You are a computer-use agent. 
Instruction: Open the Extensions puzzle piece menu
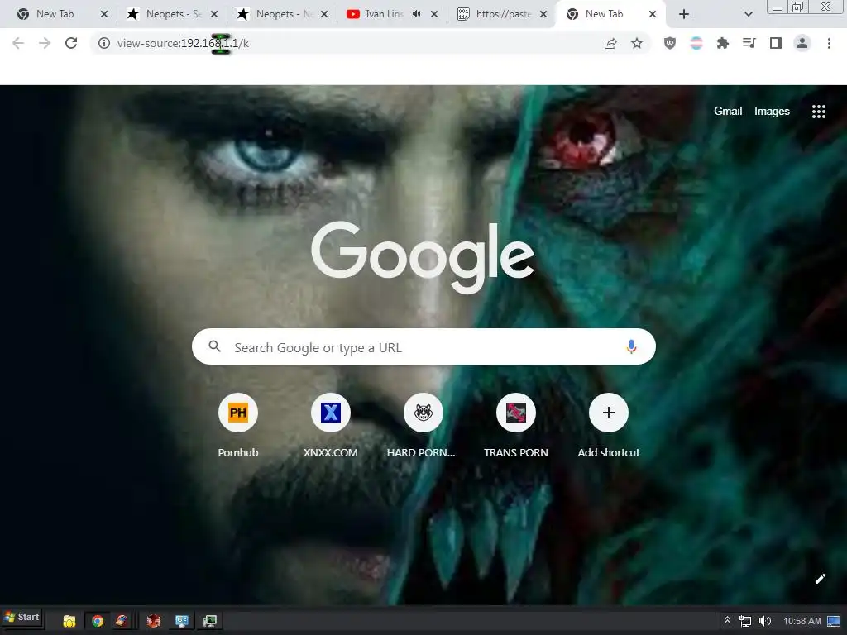pyautogui.click(x=723, y=43)
